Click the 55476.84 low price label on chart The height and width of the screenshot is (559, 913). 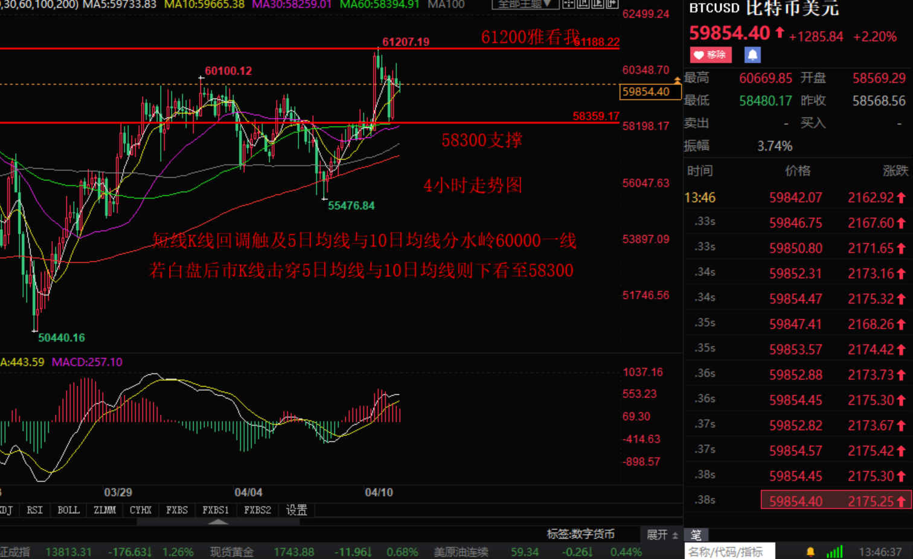tap(351, 206)
